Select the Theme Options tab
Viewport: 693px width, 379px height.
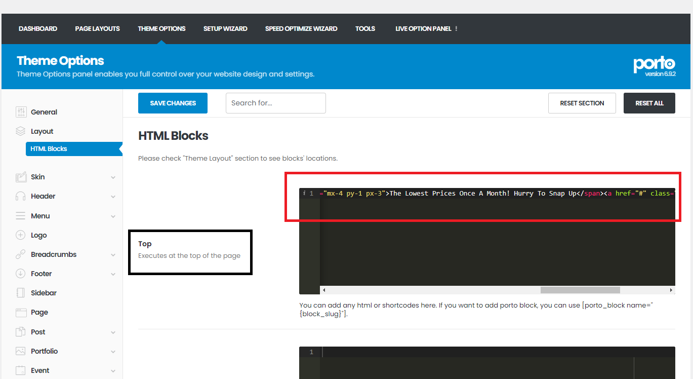point(161,29)
